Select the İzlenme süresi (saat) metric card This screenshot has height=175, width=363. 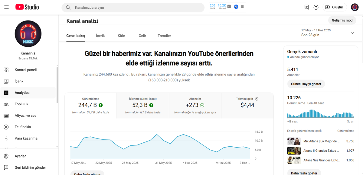[143, 106]
